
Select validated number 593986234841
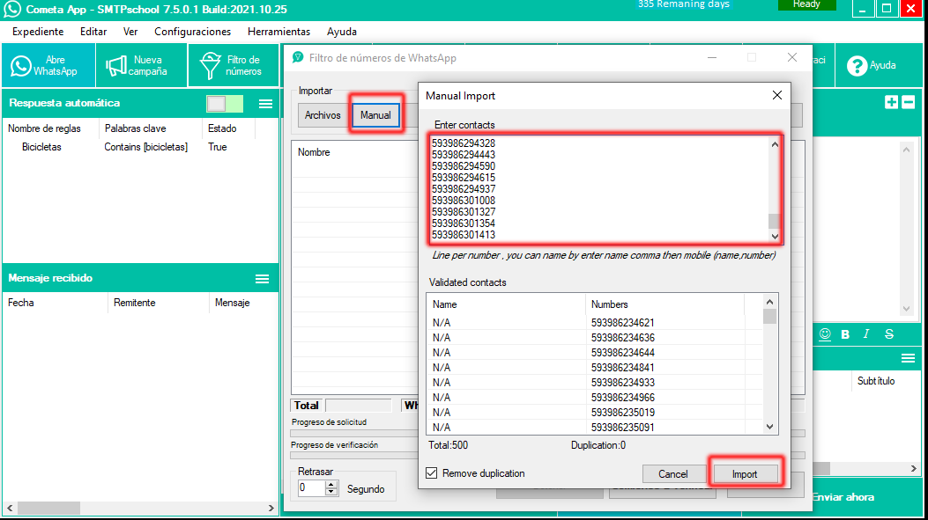pos(622,368)
